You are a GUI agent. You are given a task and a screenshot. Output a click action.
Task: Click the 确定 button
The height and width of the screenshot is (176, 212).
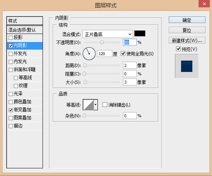pos(187,20)
